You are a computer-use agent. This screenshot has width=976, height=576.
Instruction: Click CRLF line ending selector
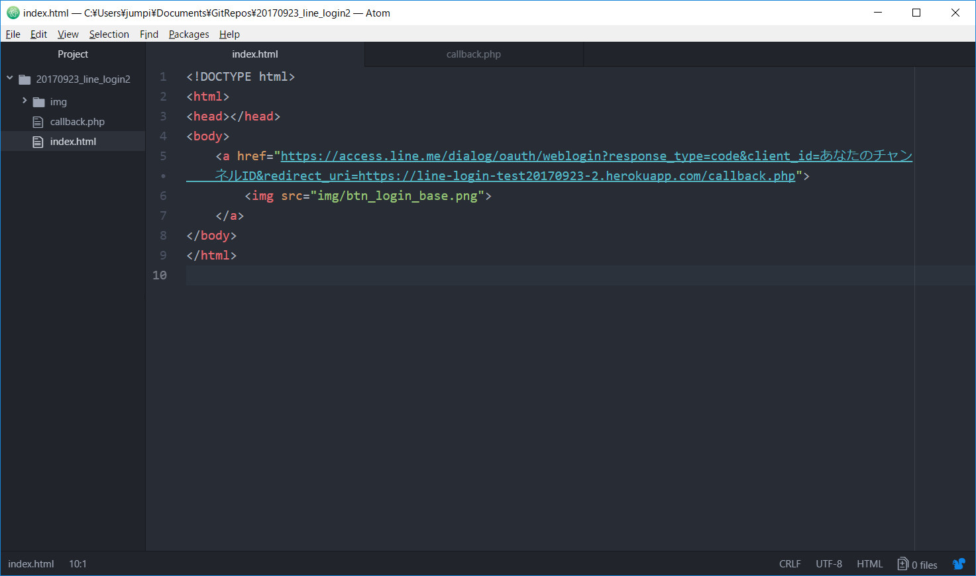pos(790,564)
